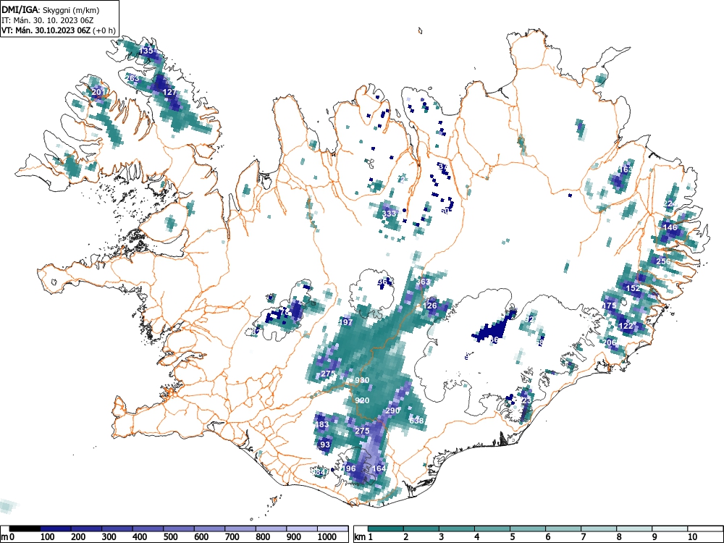Click the dark teal 1–2 km legend segment
Image resolution: width=724 pixels, height=543 pixels.
click(x=386, y=529)
